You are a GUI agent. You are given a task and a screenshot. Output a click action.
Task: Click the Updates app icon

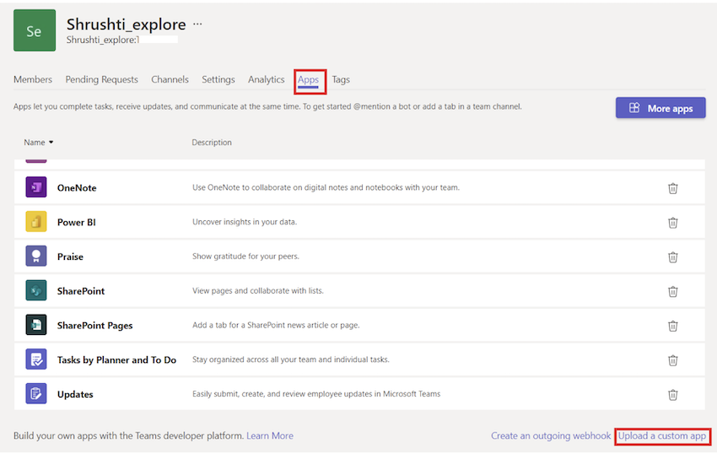pyautogui.click(x=36, y=393)
